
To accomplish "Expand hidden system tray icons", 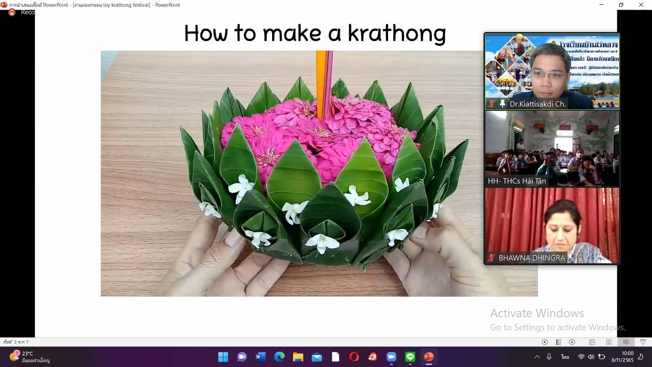I will [x=537, y=357].
